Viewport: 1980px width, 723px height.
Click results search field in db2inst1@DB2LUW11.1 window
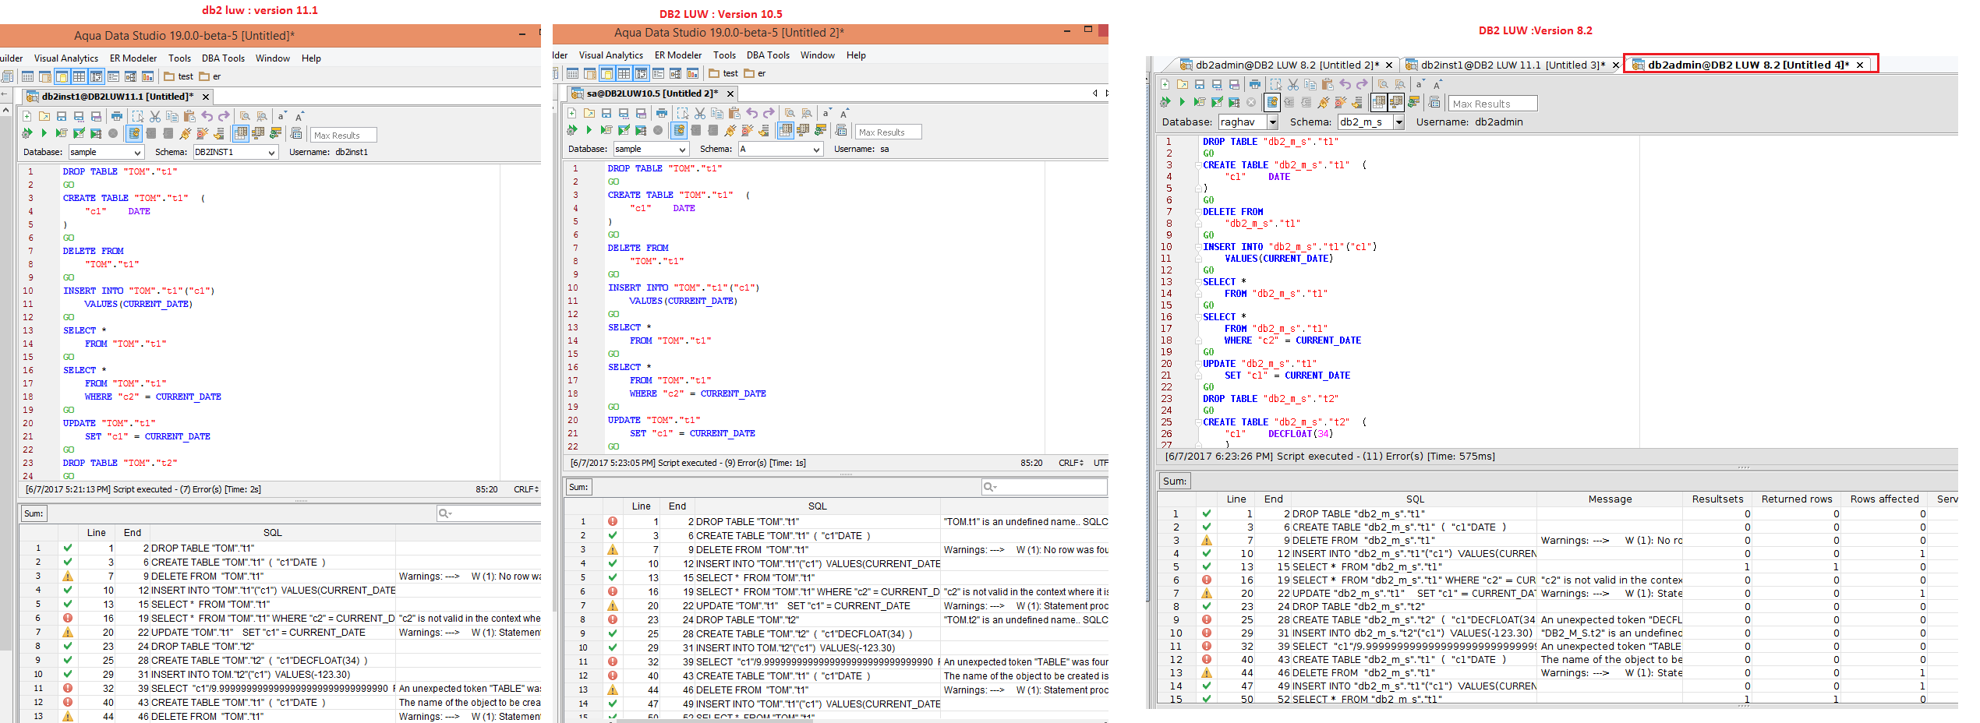[490, 513]
